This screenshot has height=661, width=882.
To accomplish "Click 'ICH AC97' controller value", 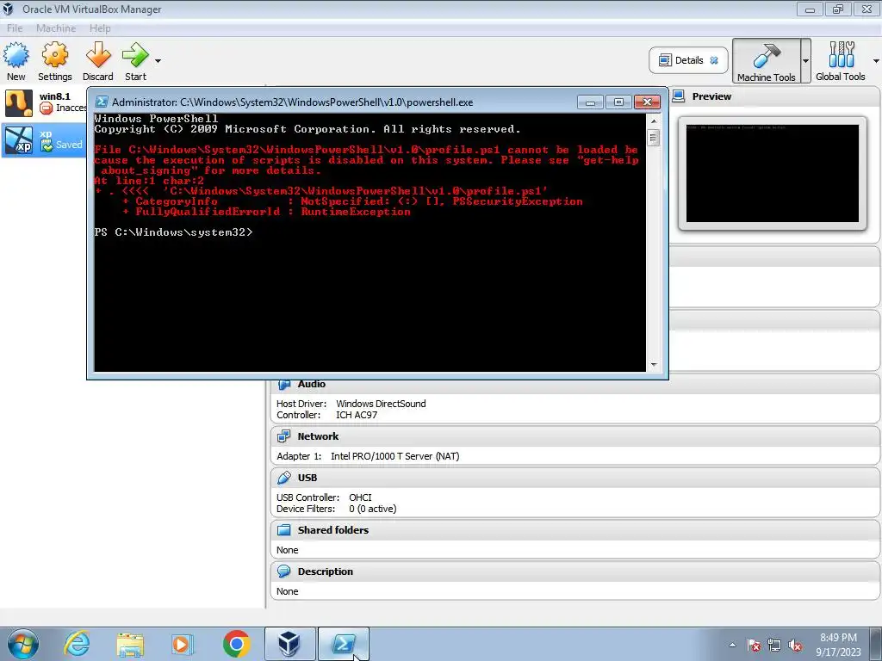I will click(x=357, y=415).
